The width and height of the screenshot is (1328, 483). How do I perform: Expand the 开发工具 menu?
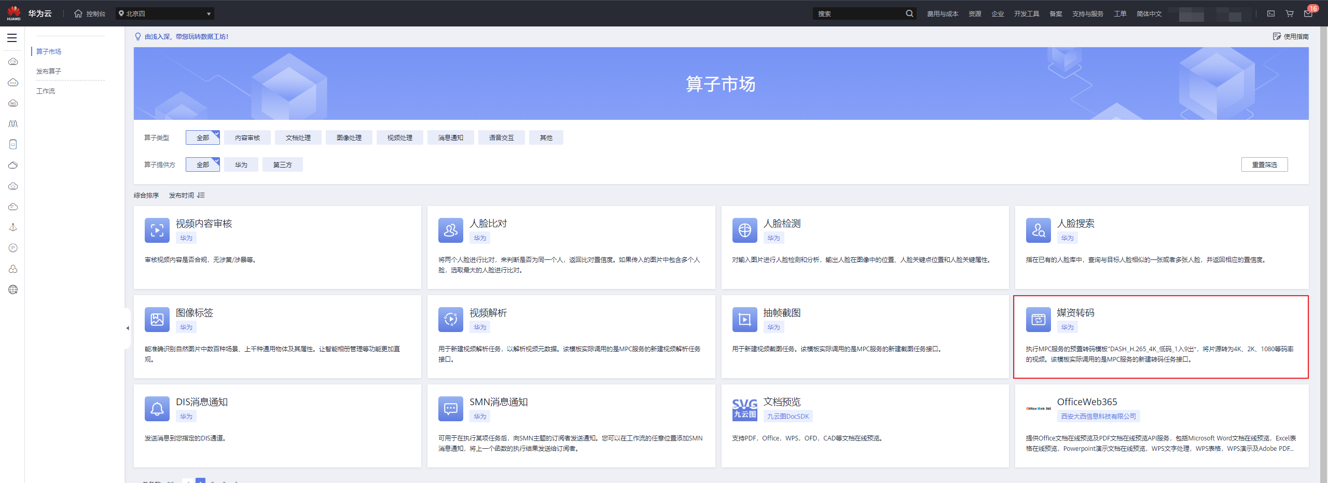pyautogui.click(x=1027, y=13)
